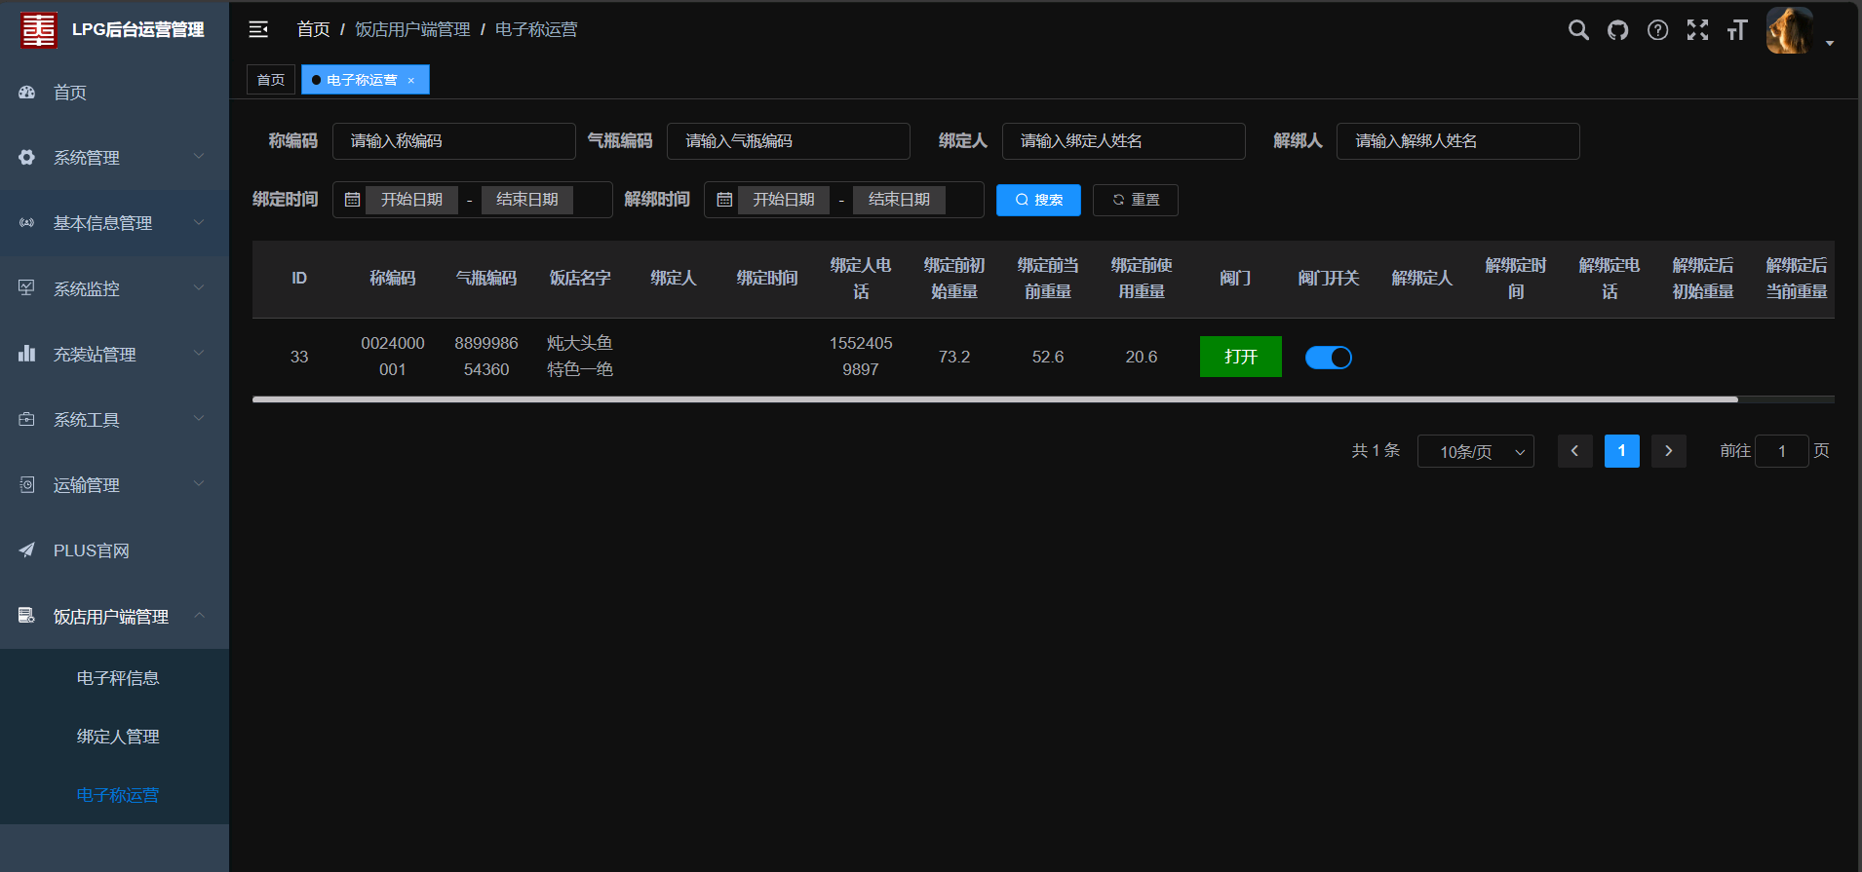Collapse sidebar with hamburger icon

pos(258,29)
